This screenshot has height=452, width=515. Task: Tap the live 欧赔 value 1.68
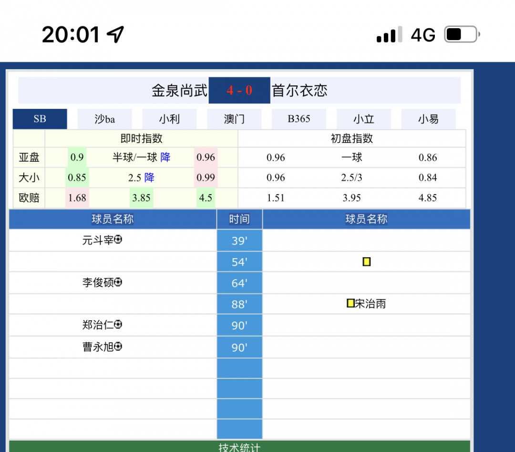[x=77, y=198]
